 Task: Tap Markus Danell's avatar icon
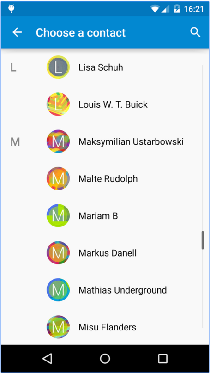click(58, 253)
